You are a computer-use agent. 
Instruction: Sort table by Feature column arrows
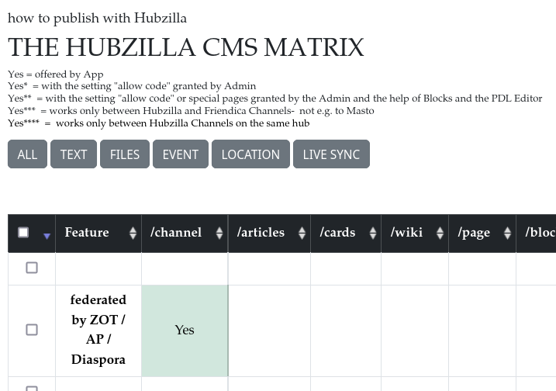[x=133, y=233]
